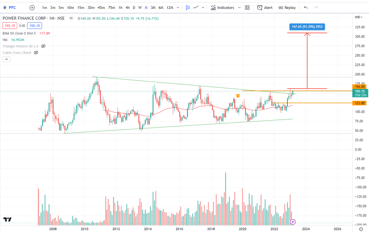The image size is (369, 232).
Task: Select the 15m timeframe
Action: click(x=81, y=7)
